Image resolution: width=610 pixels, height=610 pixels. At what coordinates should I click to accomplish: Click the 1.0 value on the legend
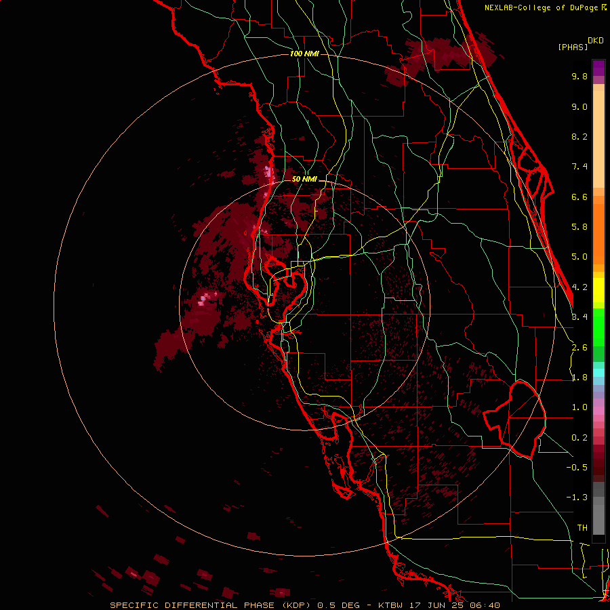tap(579, 407)
